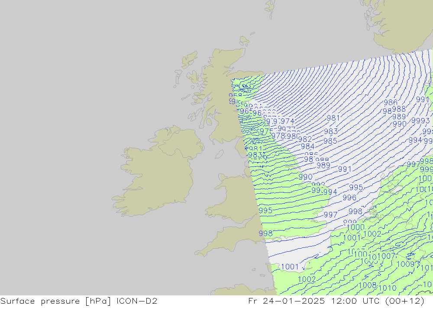
Task: Click the 'Surface pressure [hPa] ICON-D2' caption
Action: [79, 301]
